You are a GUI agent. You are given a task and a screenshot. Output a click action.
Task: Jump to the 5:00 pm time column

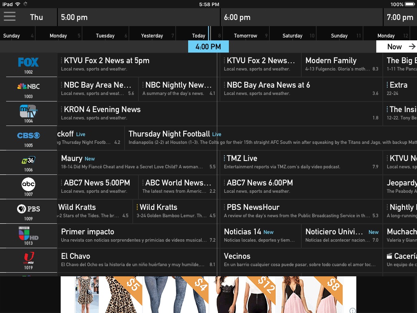138,17
